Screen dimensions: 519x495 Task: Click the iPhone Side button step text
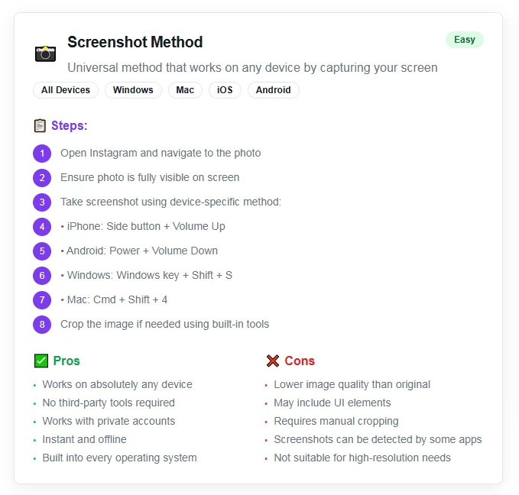coord(143,226)
